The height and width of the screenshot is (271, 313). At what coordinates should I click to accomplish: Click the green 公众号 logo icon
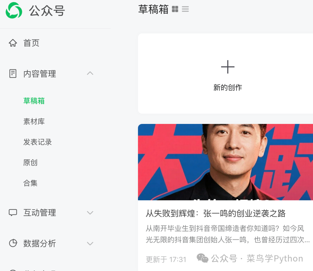(14, 10)
